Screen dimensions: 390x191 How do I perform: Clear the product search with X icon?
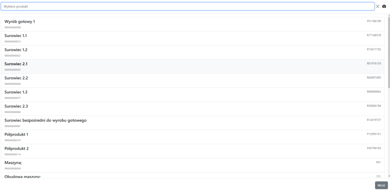point(378,6)
